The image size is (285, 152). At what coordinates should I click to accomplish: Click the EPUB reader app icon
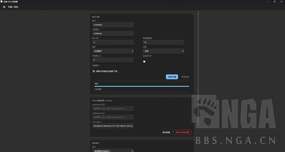1,2
